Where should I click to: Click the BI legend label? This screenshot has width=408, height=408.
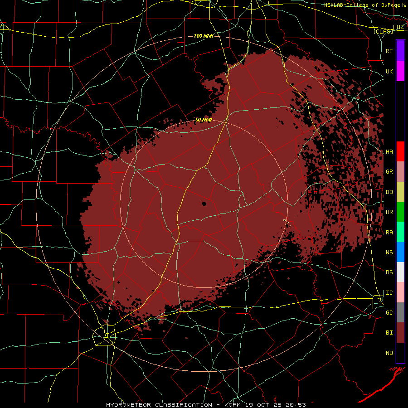pos(389,333)
